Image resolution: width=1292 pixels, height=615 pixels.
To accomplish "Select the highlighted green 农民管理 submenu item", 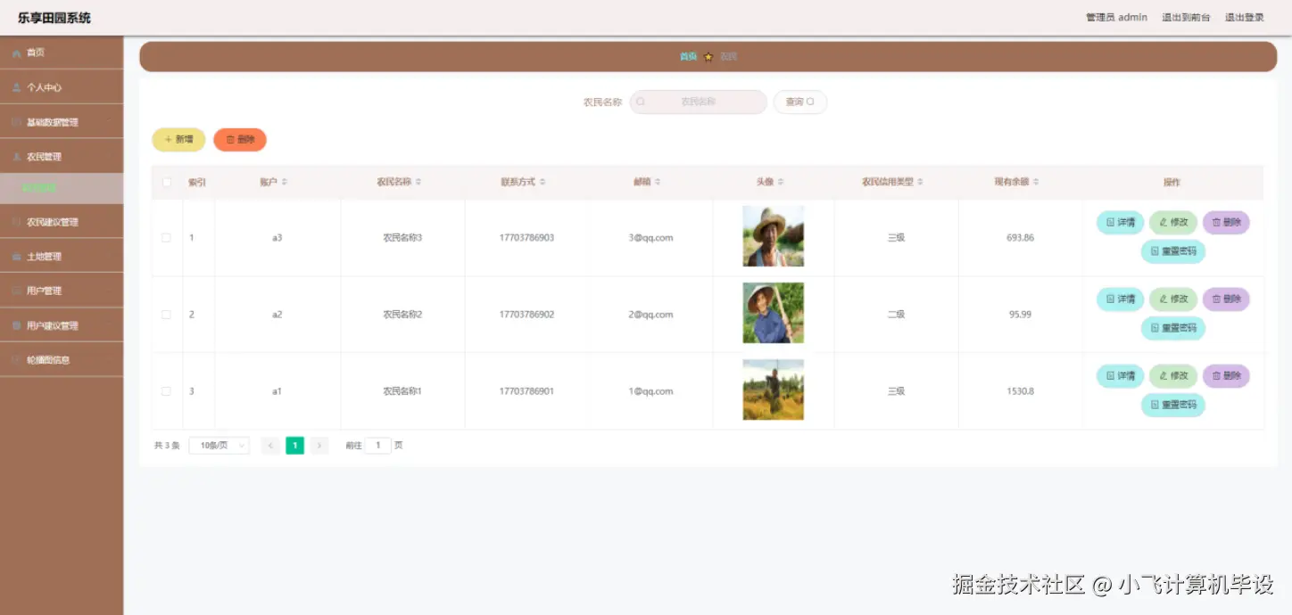I will pos(62,188).
